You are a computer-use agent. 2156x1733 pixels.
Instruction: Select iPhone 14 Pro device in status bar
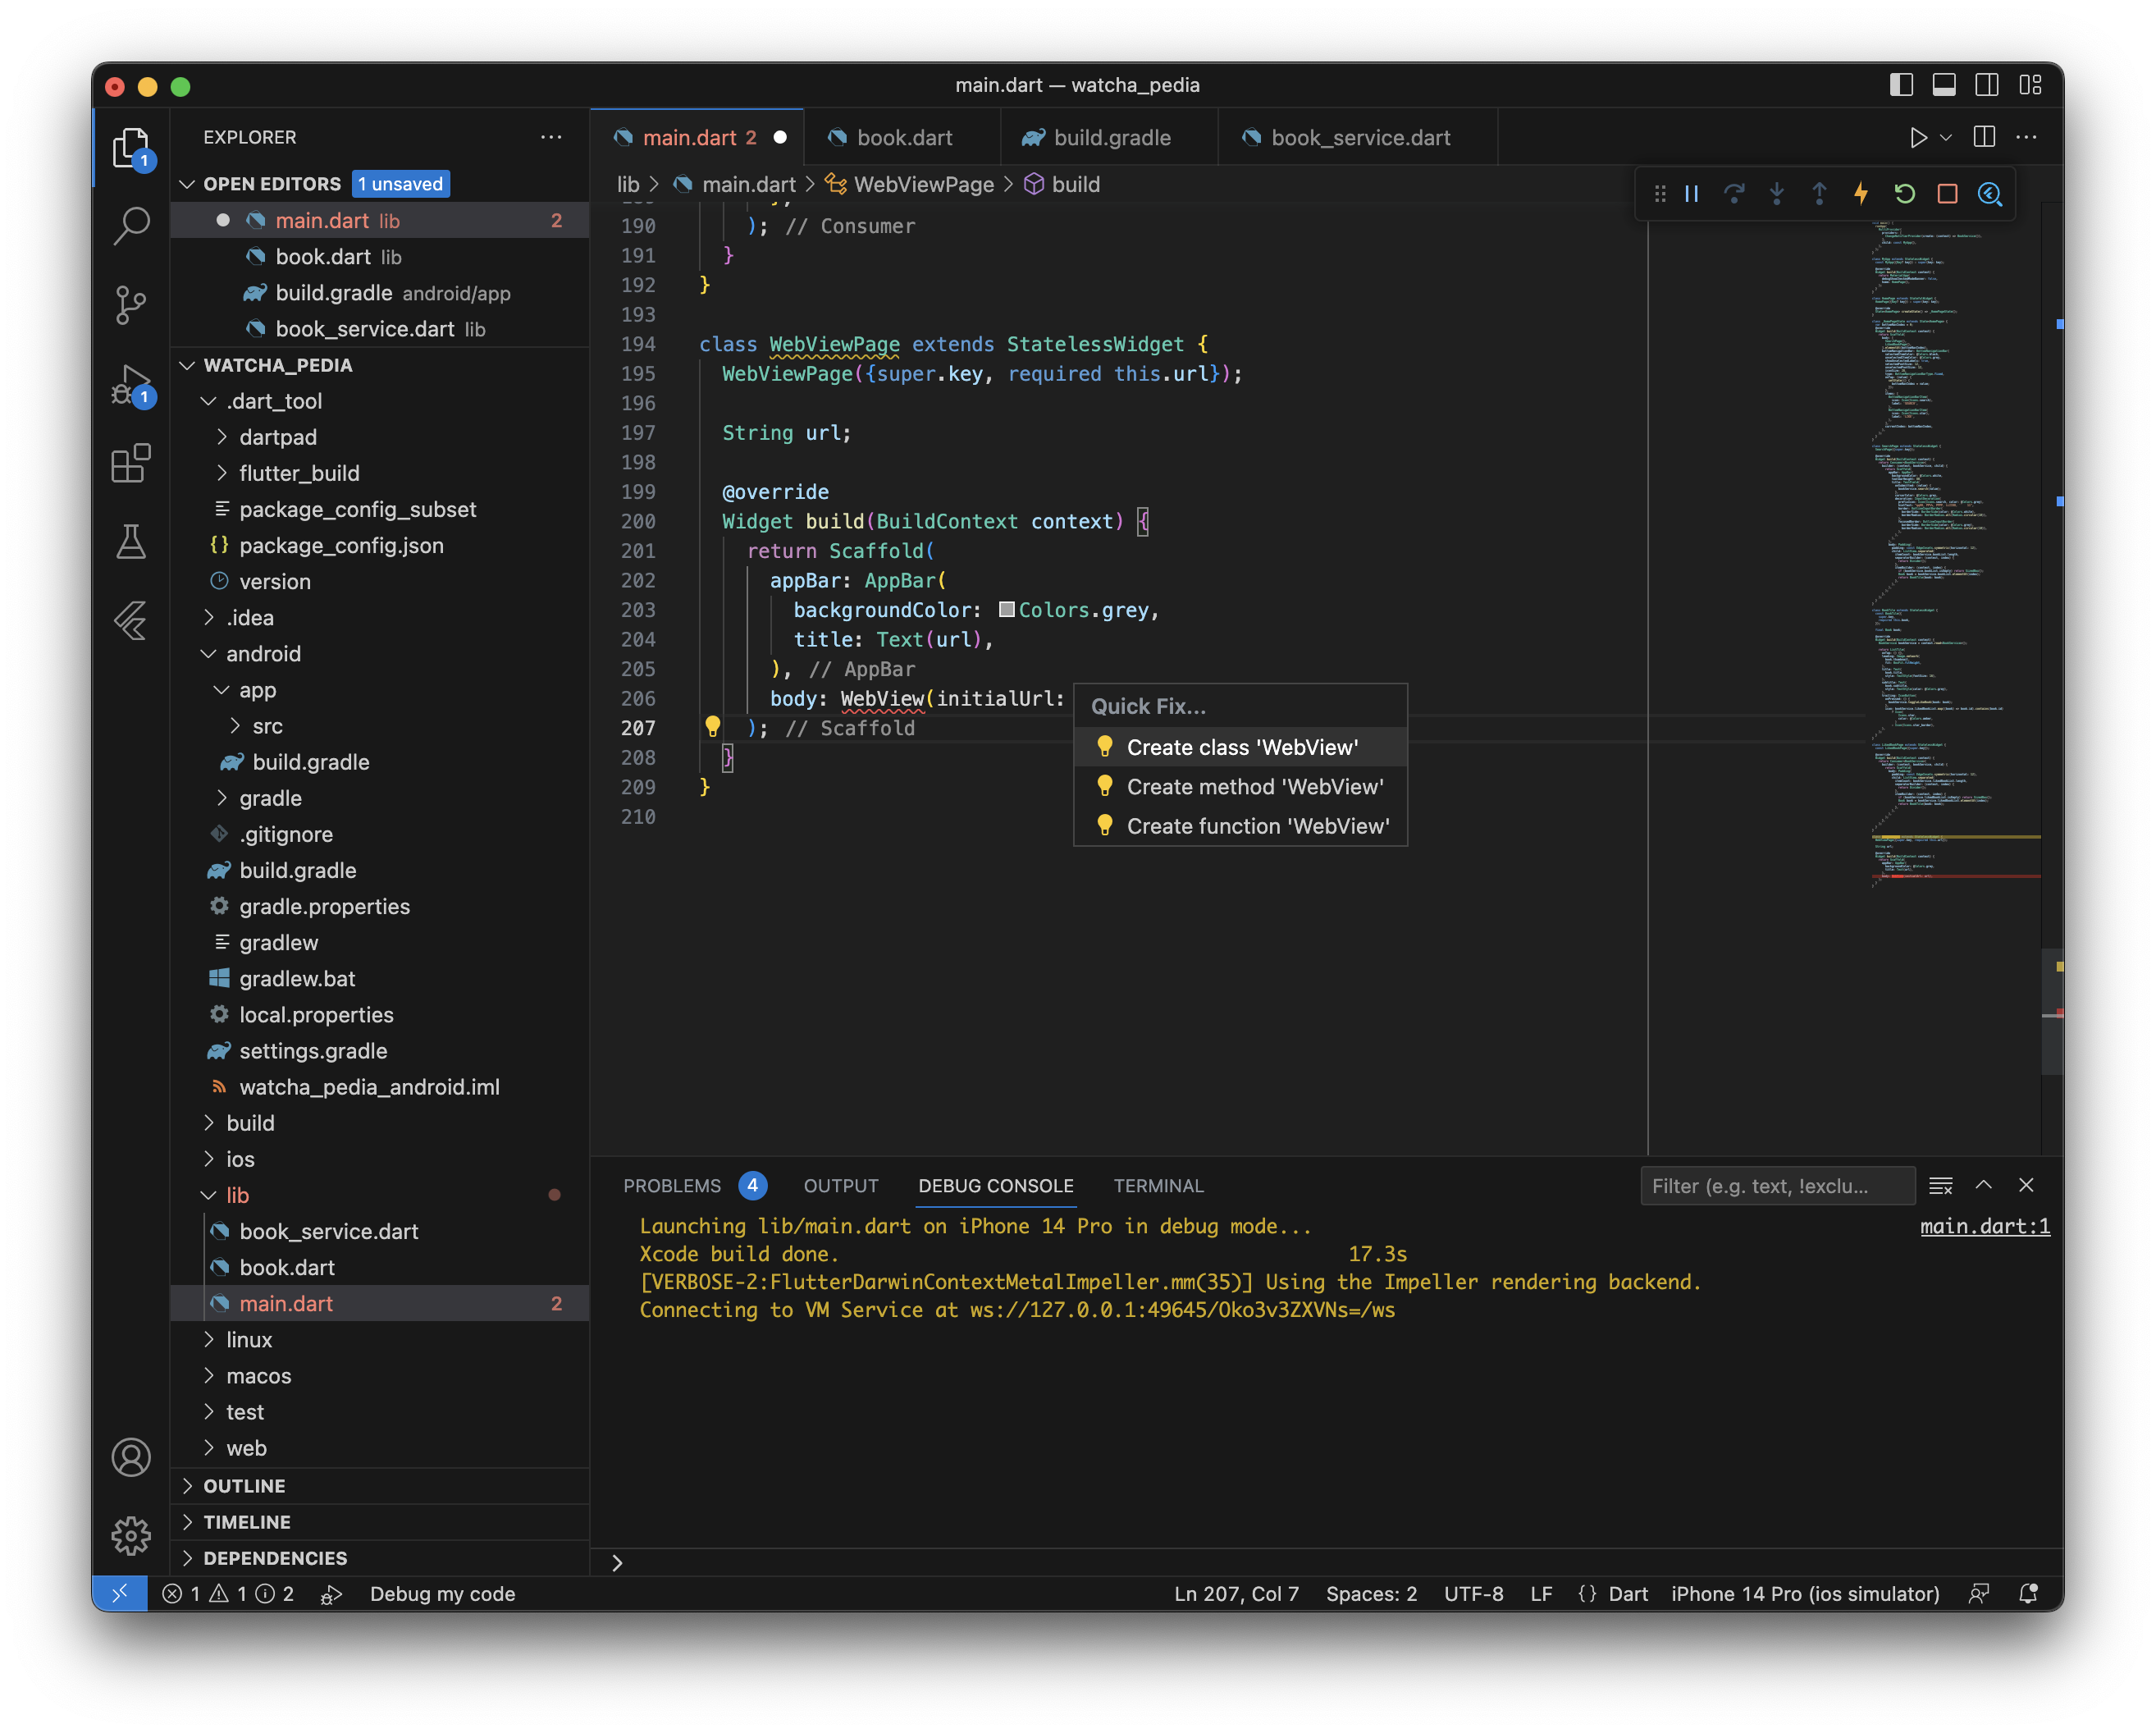point(1805,1594)
